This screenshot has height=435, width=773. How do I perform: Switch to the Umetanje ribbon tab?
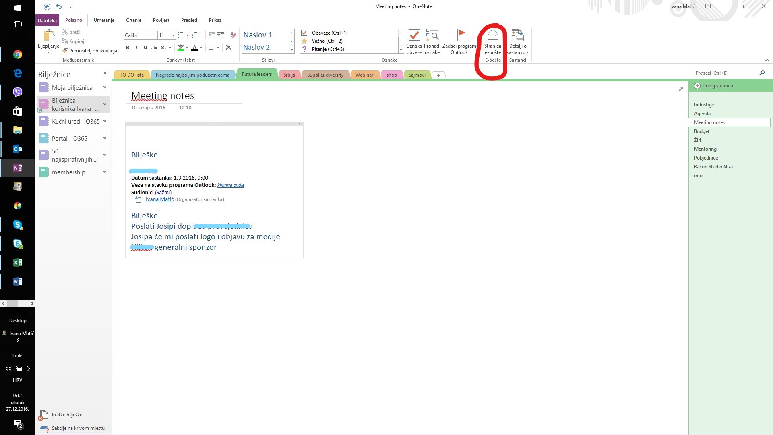104,20
